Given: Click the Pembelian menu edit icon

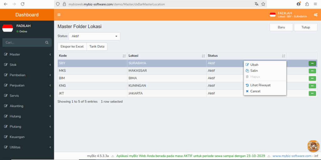Looking at the screenshot, I should (6, 75).
